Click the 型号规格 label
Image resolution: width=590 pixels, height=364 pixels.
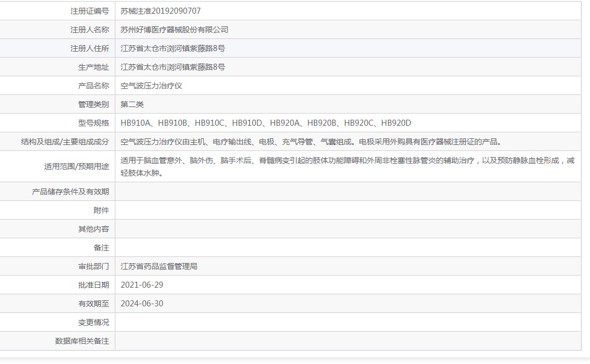pos(94,123)
